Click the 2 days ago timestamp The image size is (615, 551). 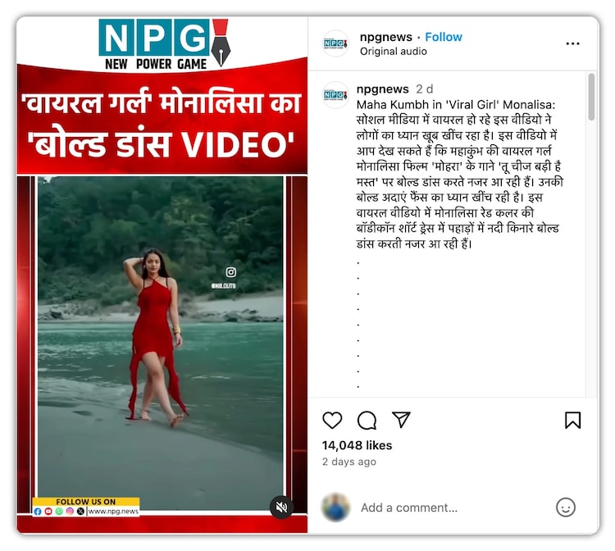pyautogui.click(x=349, y=462)
